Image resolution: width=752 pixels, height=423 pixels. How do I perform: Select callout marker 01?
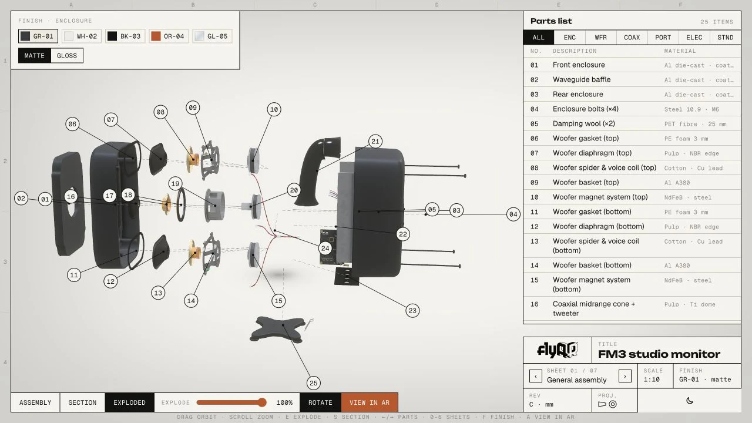45,200
